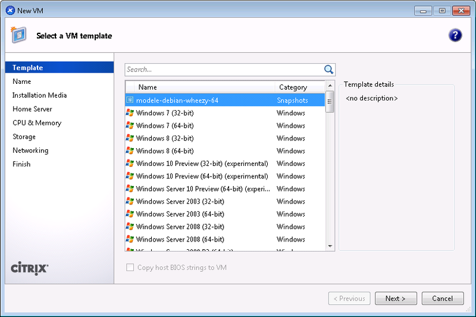Click the flag icon for Windows Server 2003 (64-bit)
476x317 pixels.
(130, 214)
